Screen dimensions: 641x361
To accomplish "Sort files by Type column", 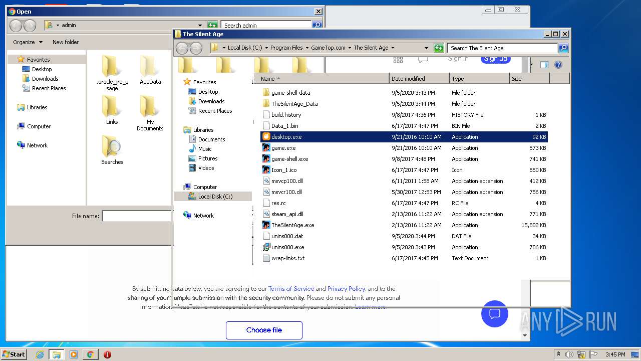I will point(479,79).
